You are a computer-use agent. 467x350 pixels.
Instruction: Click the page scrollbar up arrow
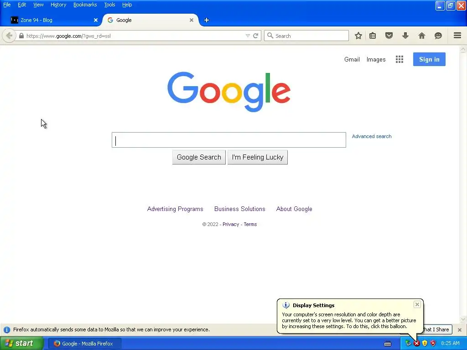(x=463, y=49)
